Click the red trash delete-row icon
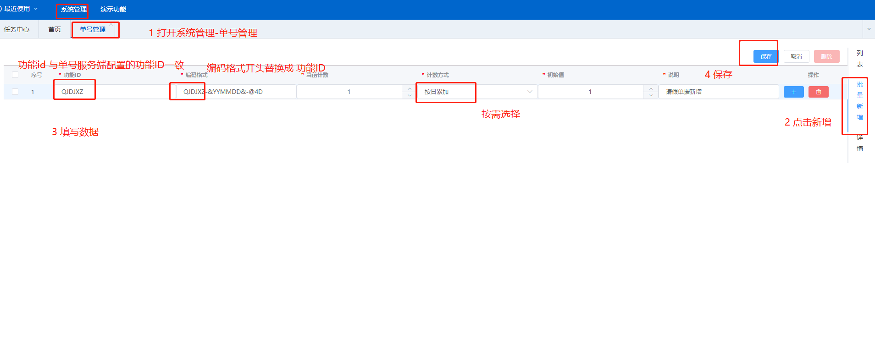The height and width of the screenshot is (340, 875). pos(818,92)
